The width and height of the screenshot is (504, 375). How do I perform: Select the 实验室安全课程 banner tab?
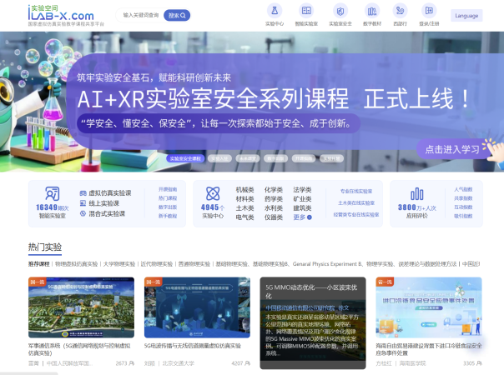click(185, 158)
